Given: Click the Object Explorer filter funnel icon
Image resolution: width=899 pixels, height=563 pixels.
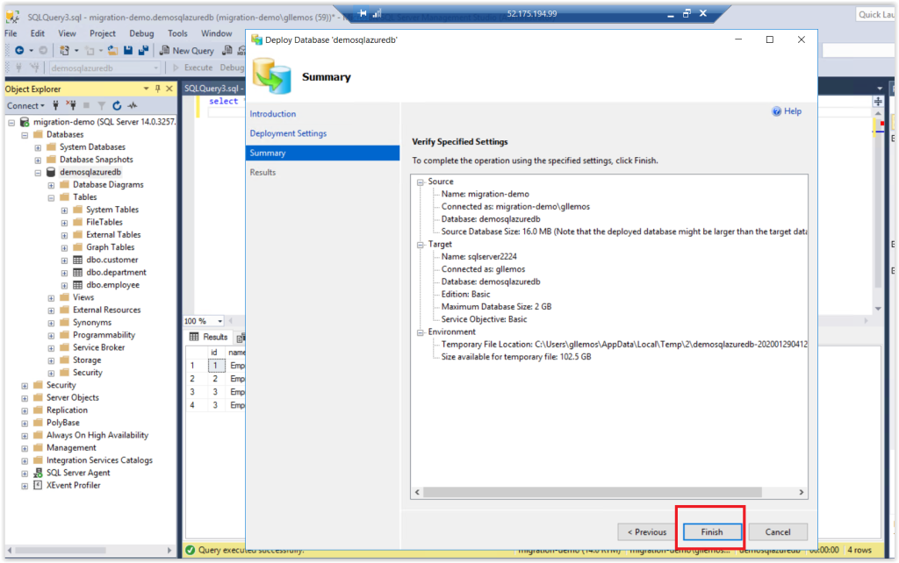Looking at the screenshot, I should point(102,105).
